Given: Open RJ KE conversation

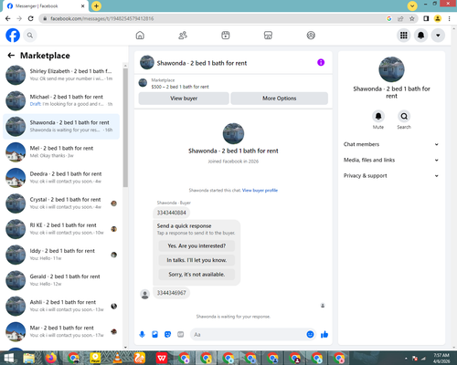Looking at the screenshot, I should click(x=61, y=229).
